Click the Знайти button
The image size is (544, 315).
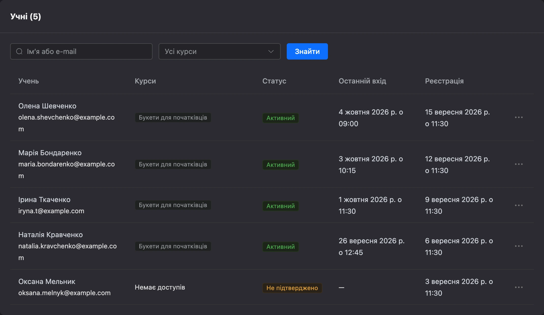coord(307,51)
